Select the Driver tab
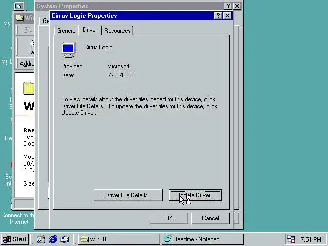The height and width of the screenshot is (246, 328). click(x=90, y=30)
